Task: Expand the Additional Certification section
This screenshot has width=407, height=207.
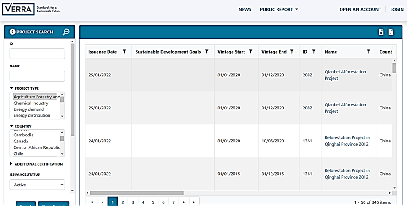Action: click(x=11, y=164)
